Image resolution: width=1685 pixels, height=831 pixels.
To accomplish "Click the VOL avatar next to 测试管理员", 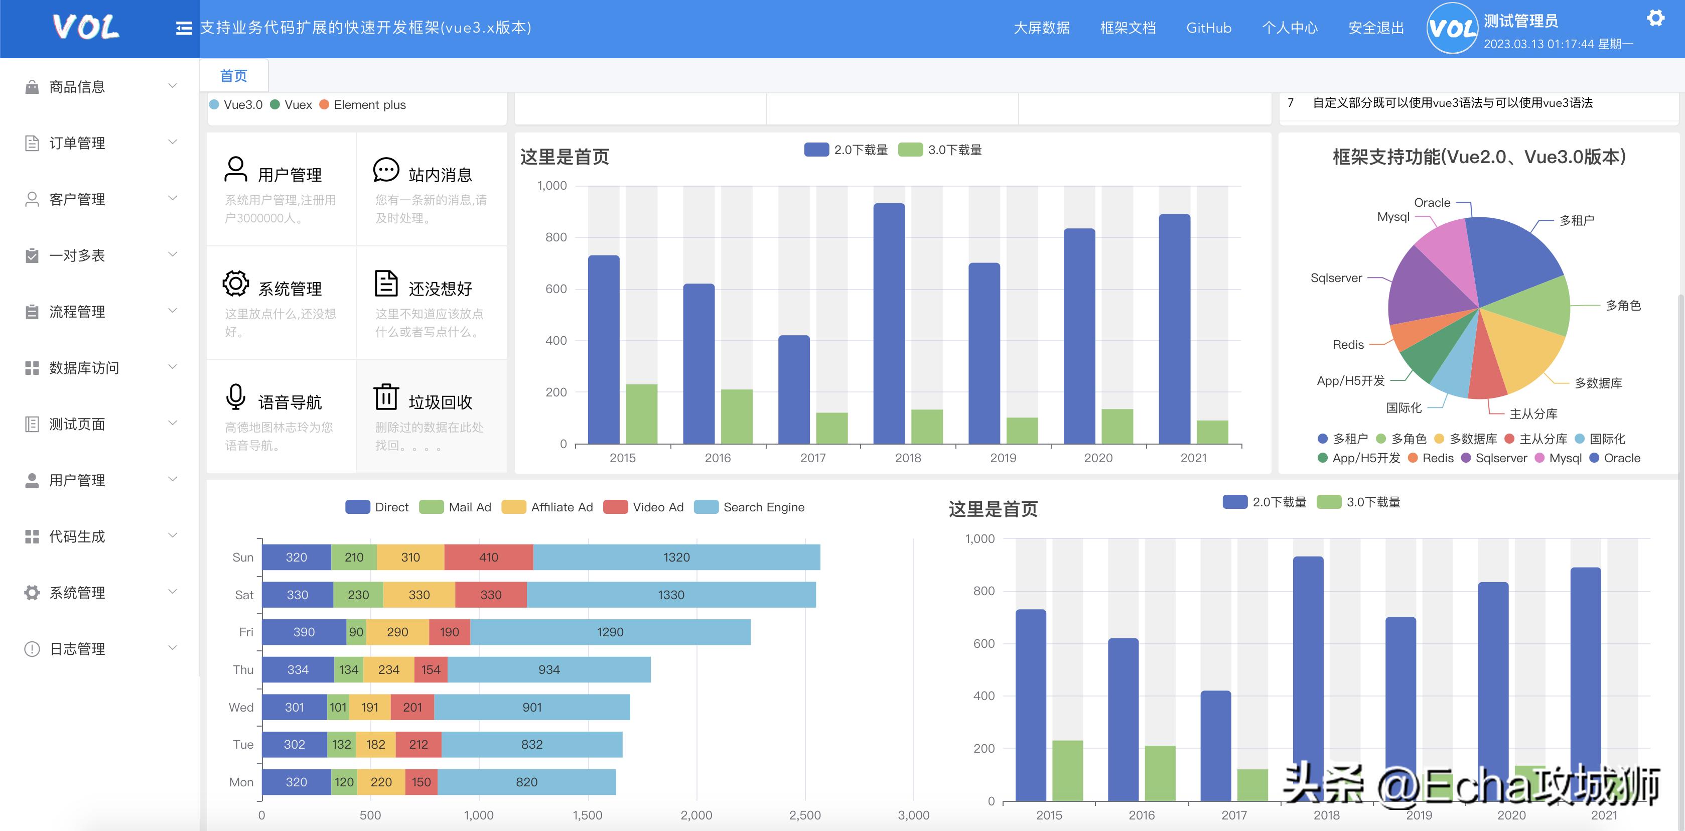I will [x=1454, y=28].
